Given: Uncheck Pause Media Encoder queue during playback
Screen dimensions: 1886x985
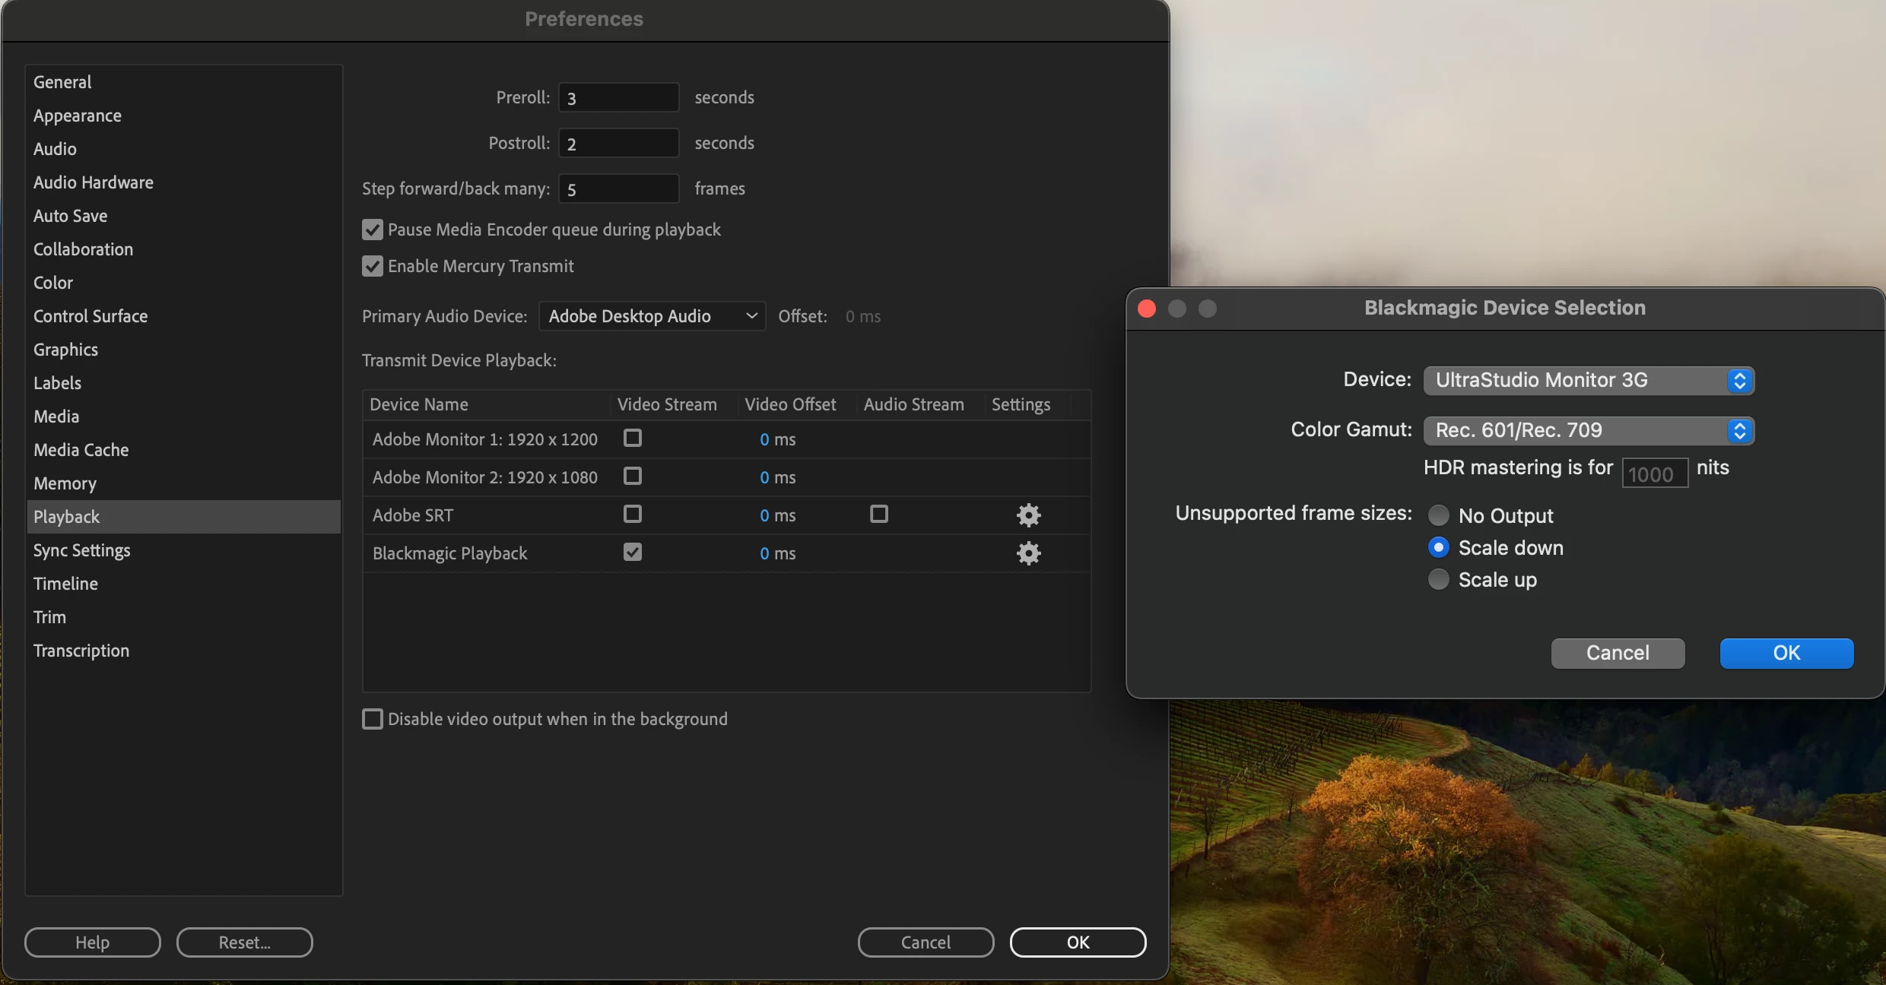Looking at the screenshot, I should (x=373, y=230).
